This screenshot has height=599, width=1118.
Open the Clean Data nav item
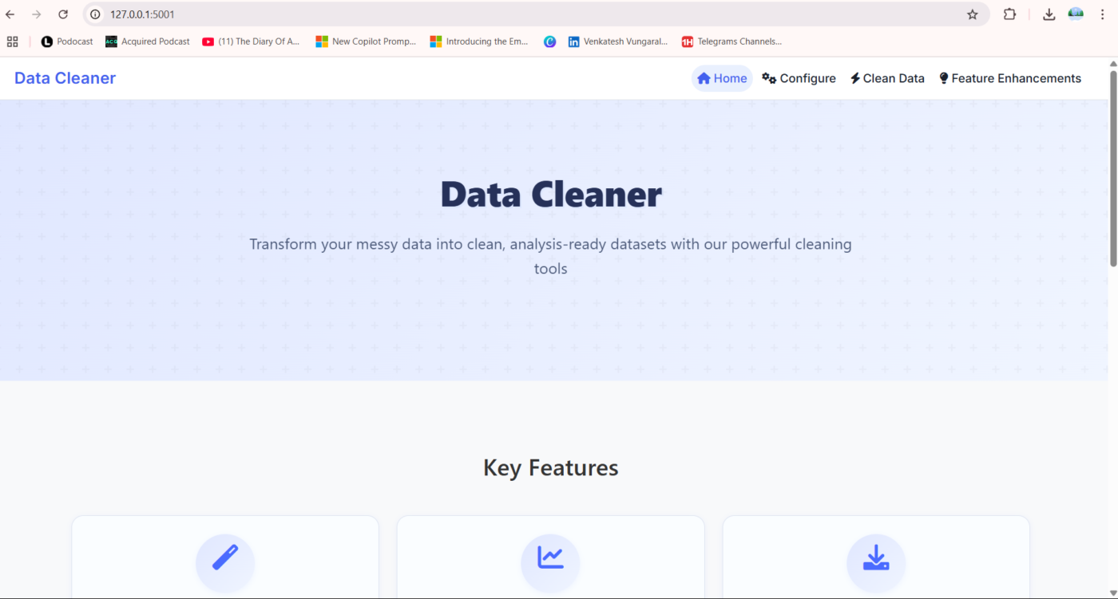[x=887, y=78]
